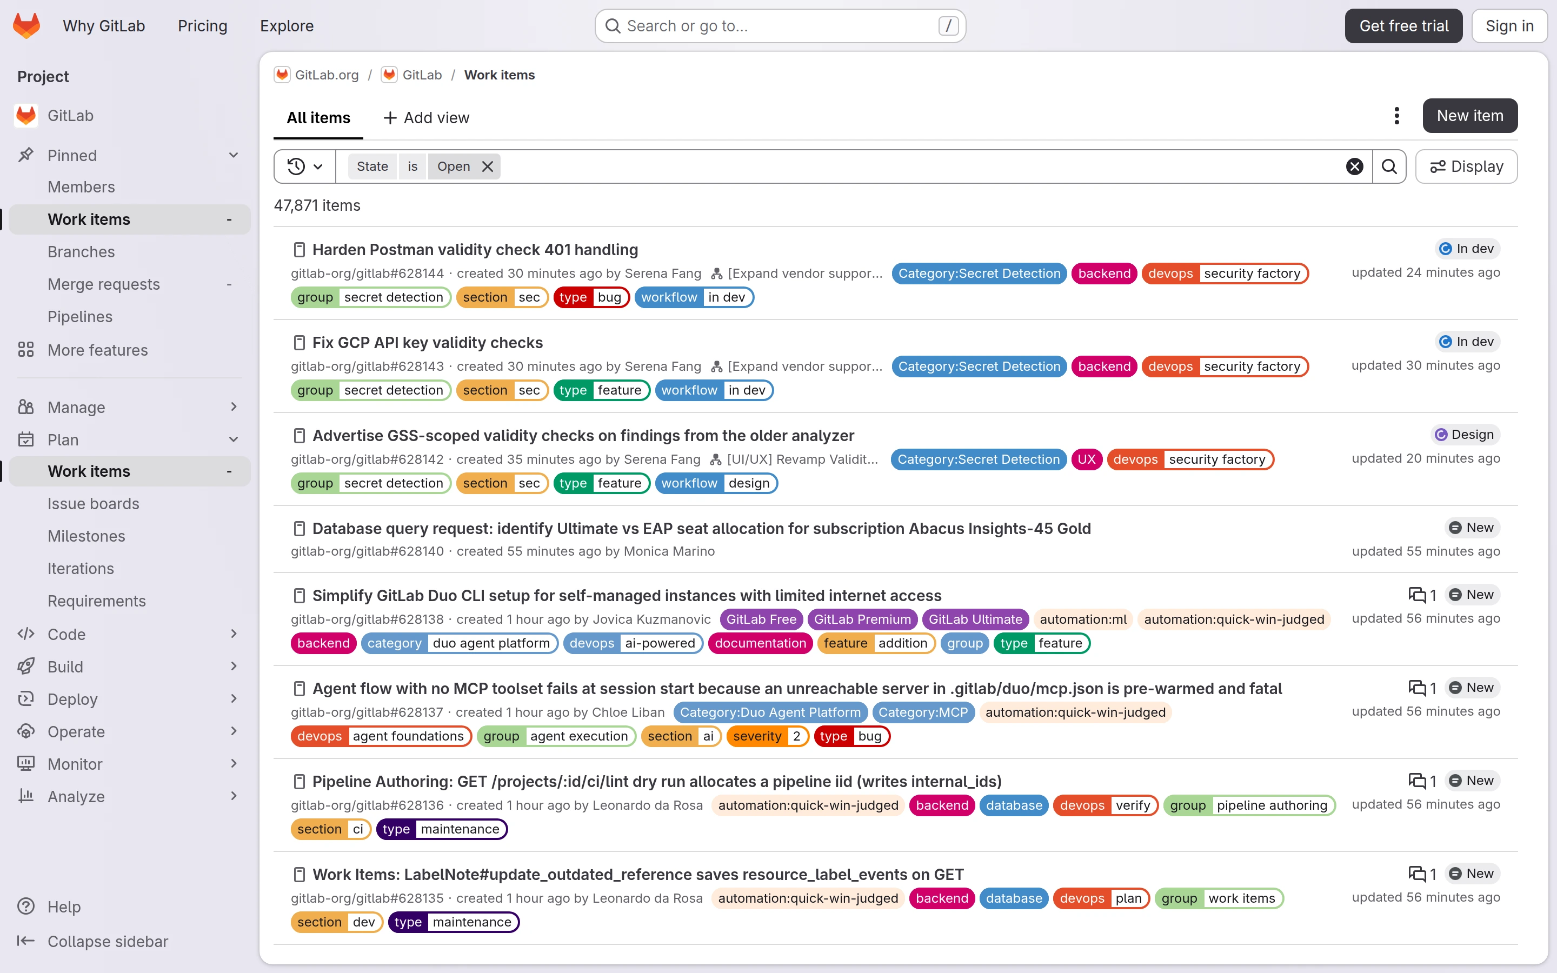Remove the State is Open filter token
Screen dimensions: 1557x973
click(488, 166)
